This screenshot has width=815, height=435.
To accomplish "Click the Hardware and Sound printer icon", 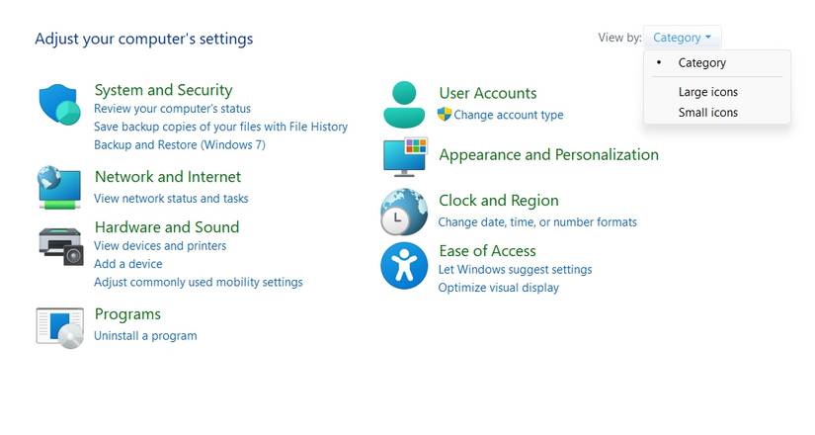I will click(59, 244).
